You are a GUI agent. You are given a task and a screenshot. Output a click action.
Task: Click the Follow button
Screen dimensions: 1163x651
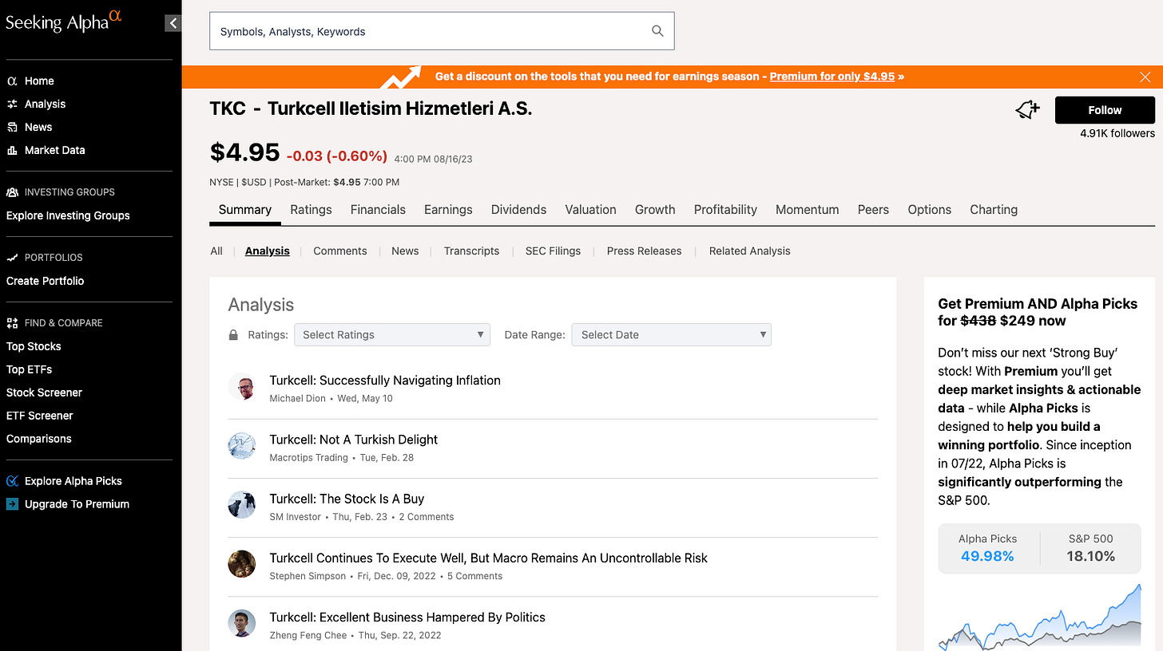[x=1105, y=110]
